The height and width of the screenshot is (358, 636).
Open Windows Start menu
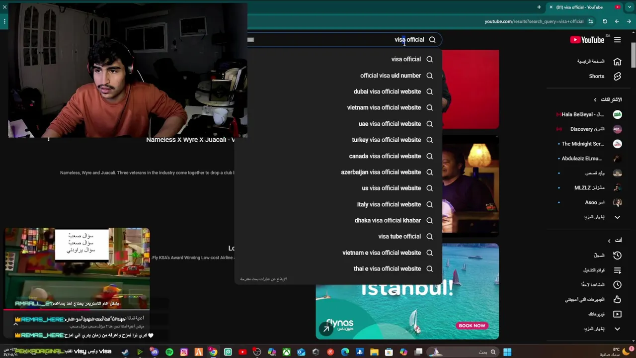[507, 352]
